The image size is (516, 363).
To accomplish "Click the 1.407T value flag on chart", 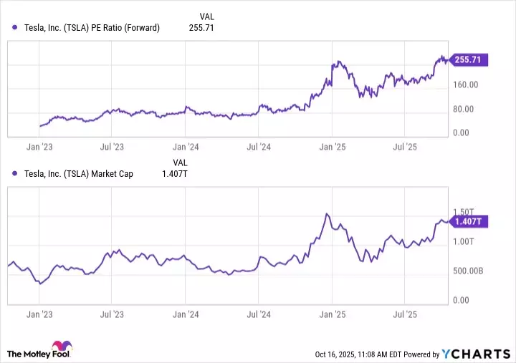I will coord(469,221).
